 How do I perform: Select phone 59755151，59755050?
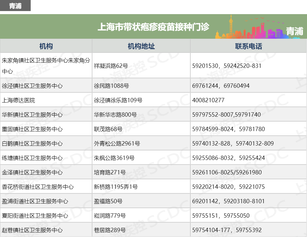tap(221, 216)
